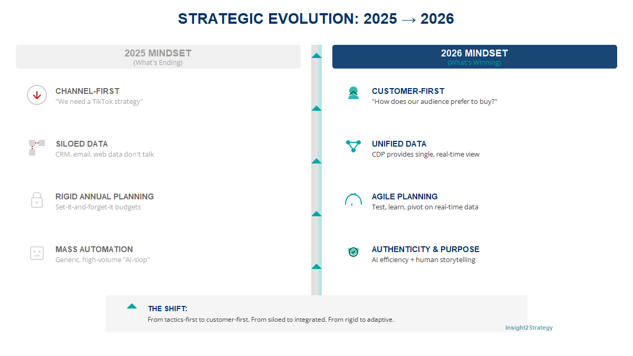Click the robot face icon for Mass Automation
Image resolution: width=633 pixels, height=356 pixels.
[x=37, y=253]
